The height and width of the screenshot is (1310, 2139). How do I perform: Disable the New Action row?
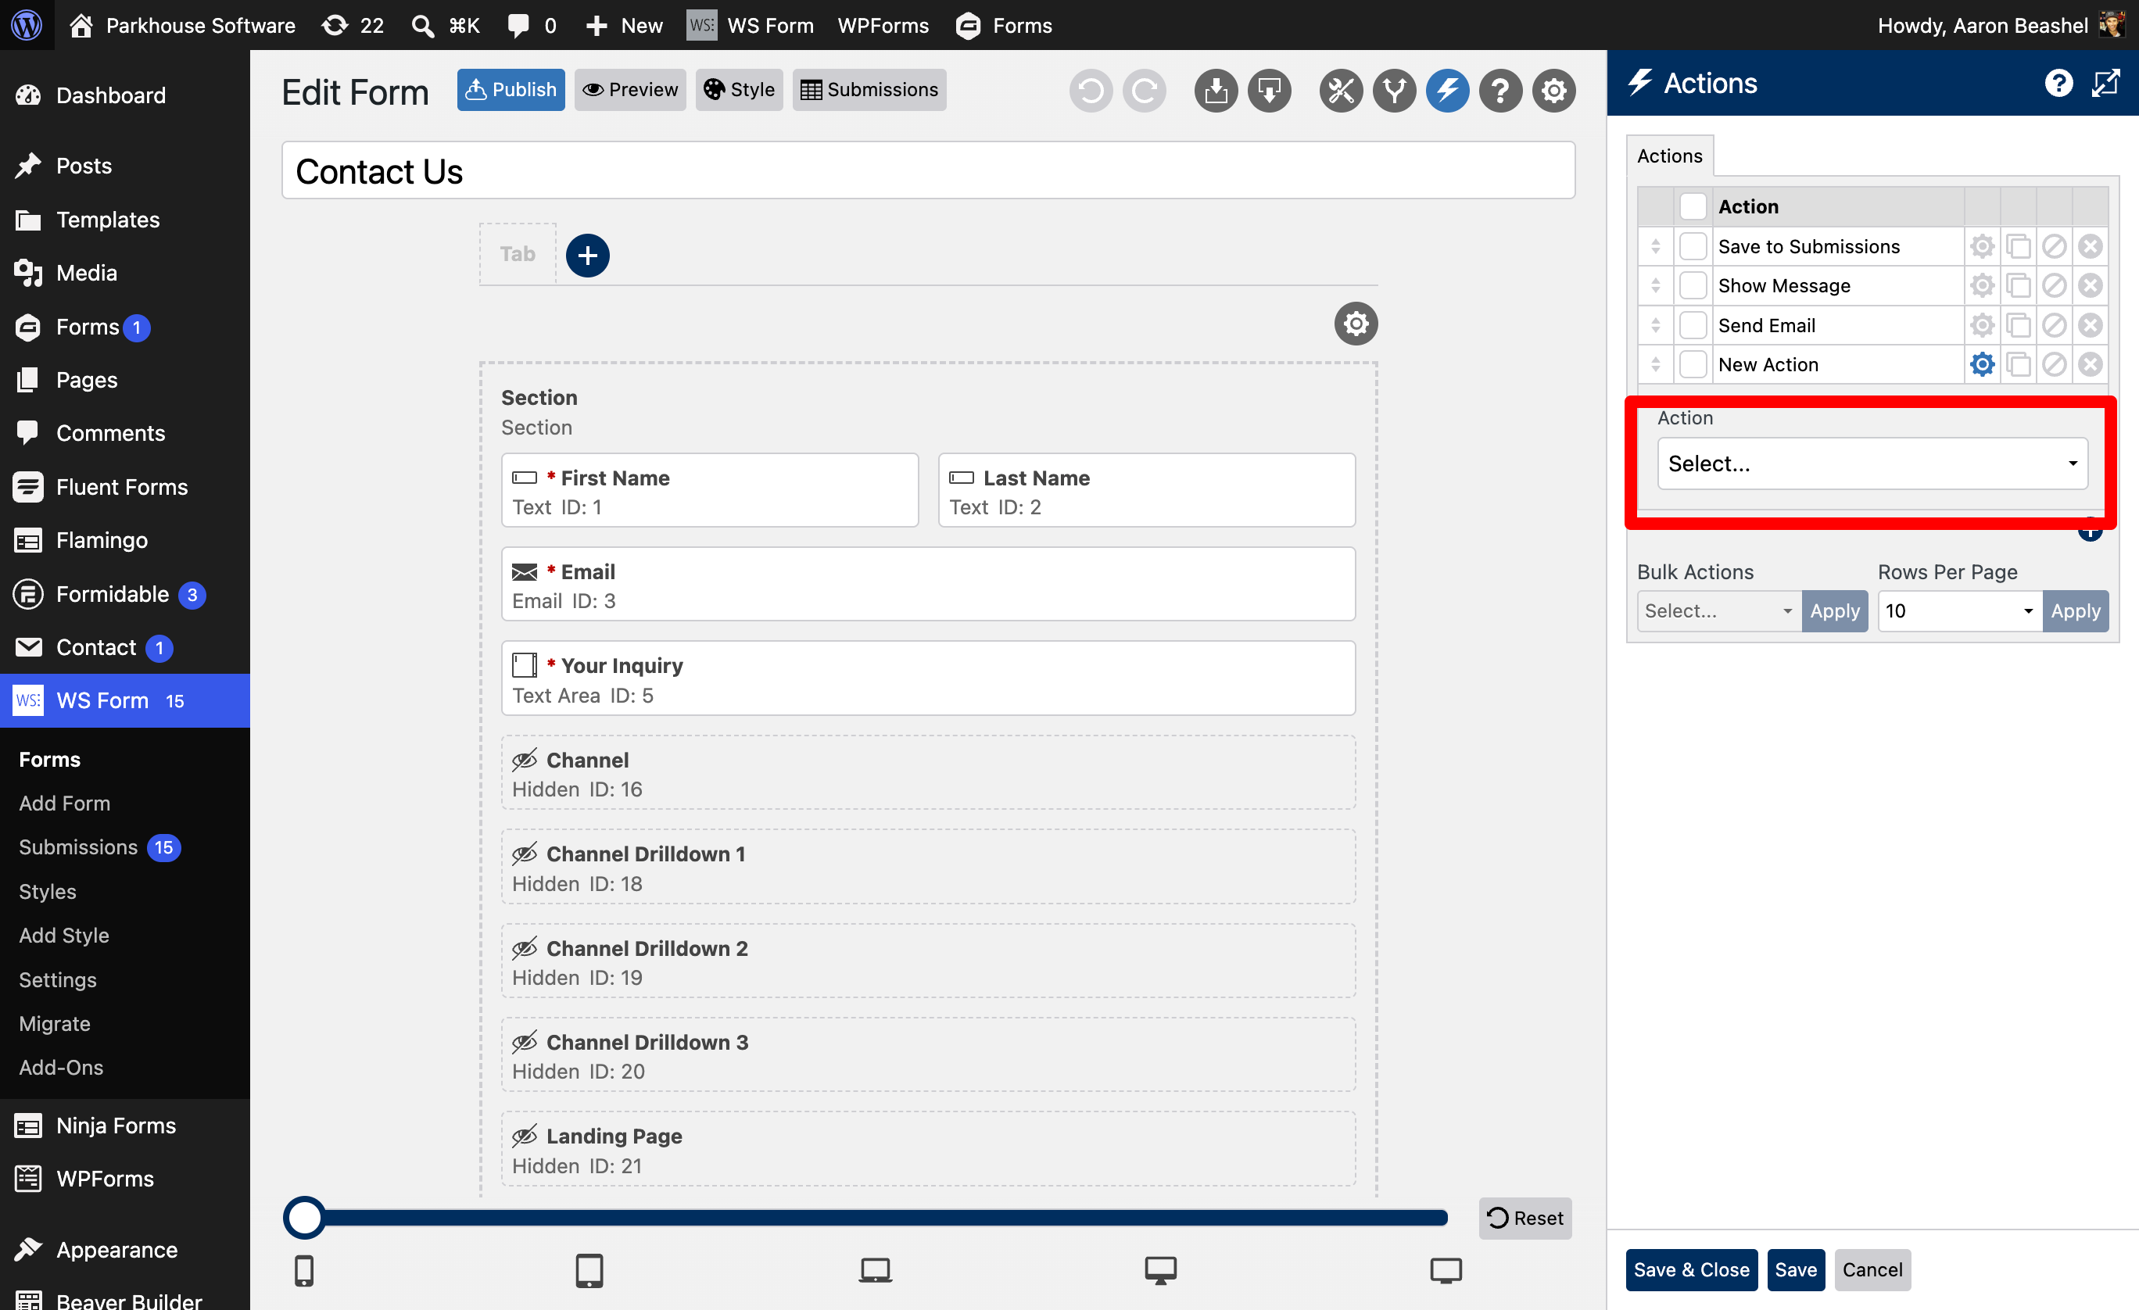[2054, 364]
